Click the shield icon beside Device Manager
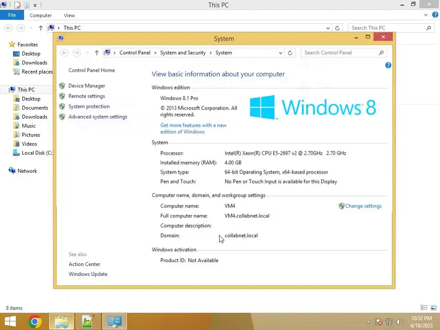The width and height of the screenshot is (440, 330). click(x=62, y=86)
